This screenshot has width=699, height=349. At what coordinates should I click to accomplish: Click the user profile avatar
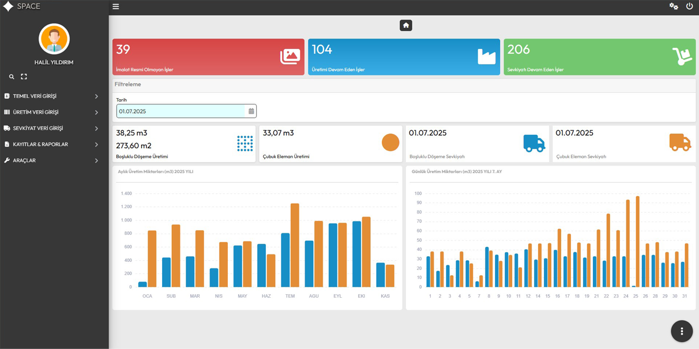coord(54,39)
